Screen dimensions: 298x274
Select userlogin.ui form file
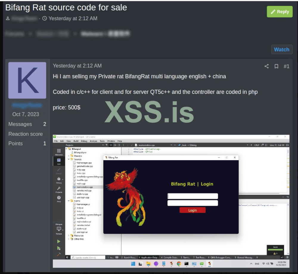[x=82, y=232]
